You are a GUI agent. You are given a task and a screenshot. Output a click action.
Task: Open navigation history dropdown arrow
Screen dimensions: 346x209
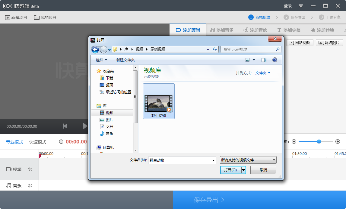point(110,50)
